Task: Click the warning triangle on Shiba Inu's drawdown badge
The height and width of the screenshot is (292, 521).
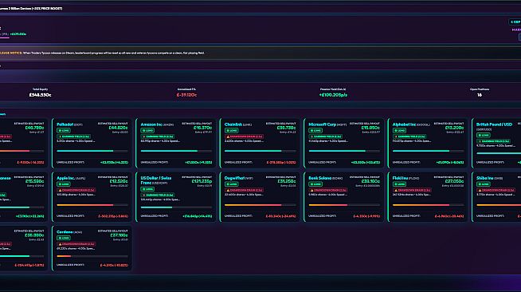Action: click(480, 190)
